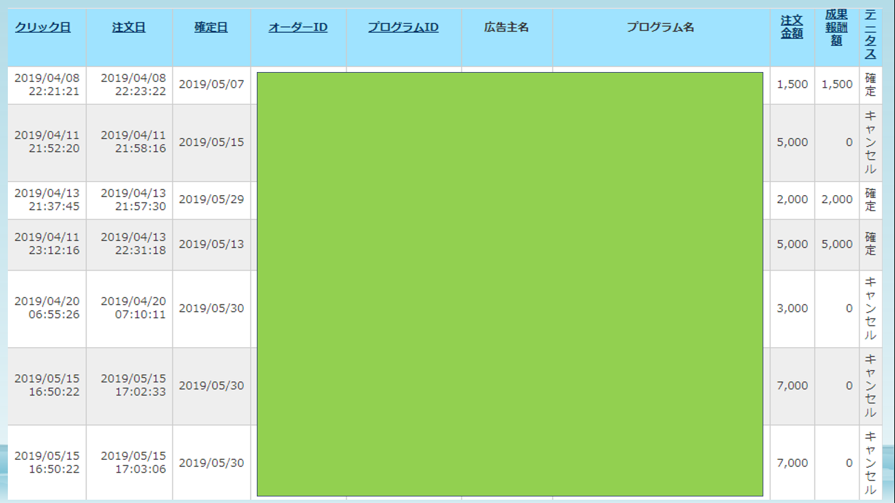Select order date 2019/05/15 17:03:06
This screenshot has height=503, width=895.
[133, 462]
